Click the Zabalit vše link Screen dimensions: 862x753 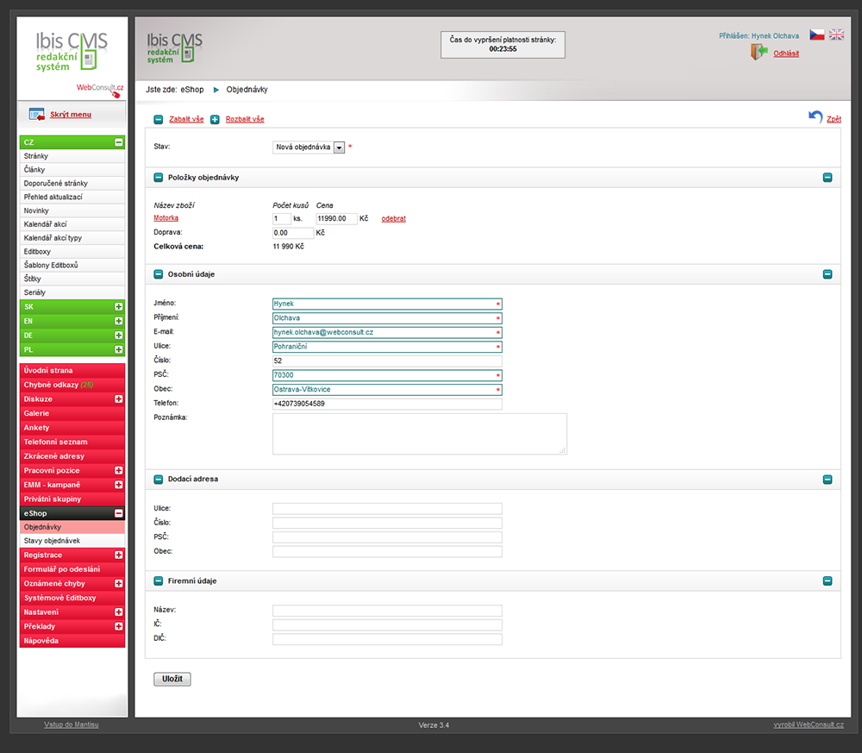[186, 119]
